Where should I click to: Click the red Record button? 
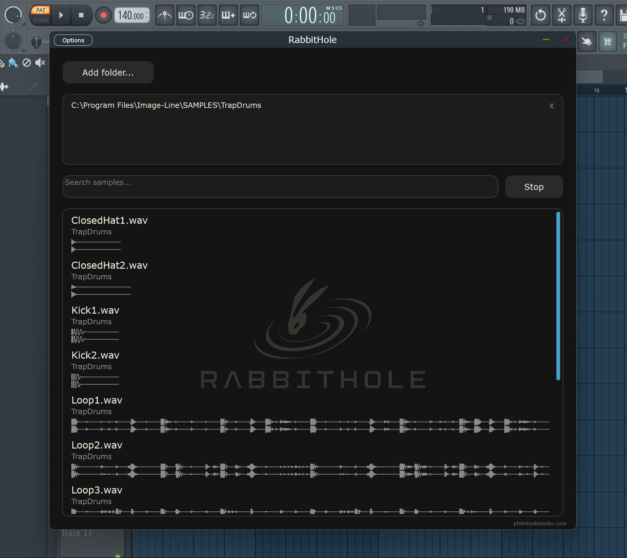(x=103, y=15)
